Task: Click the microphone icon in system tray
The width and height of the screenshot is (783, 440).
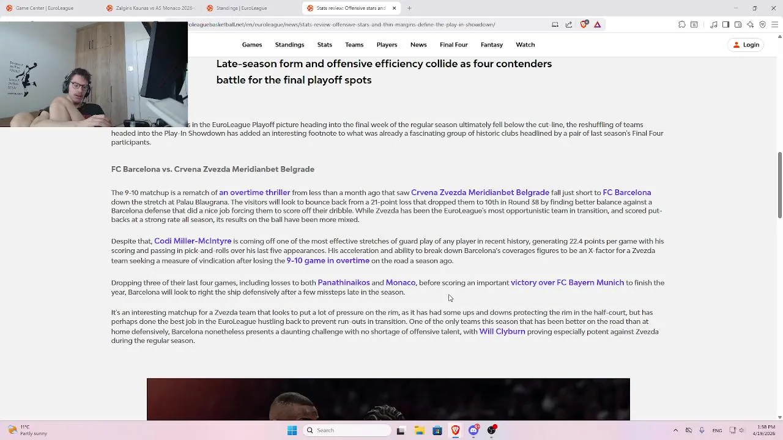Action: click(702, 430)
